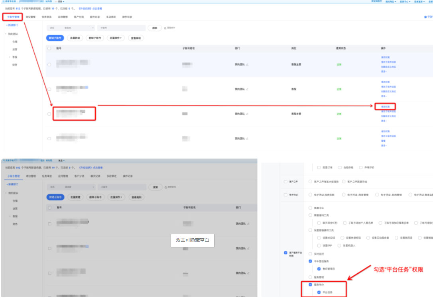Uncheck the 售后管理台 checkbox
The height and width of the screenshot is (298, 433).
319,269
